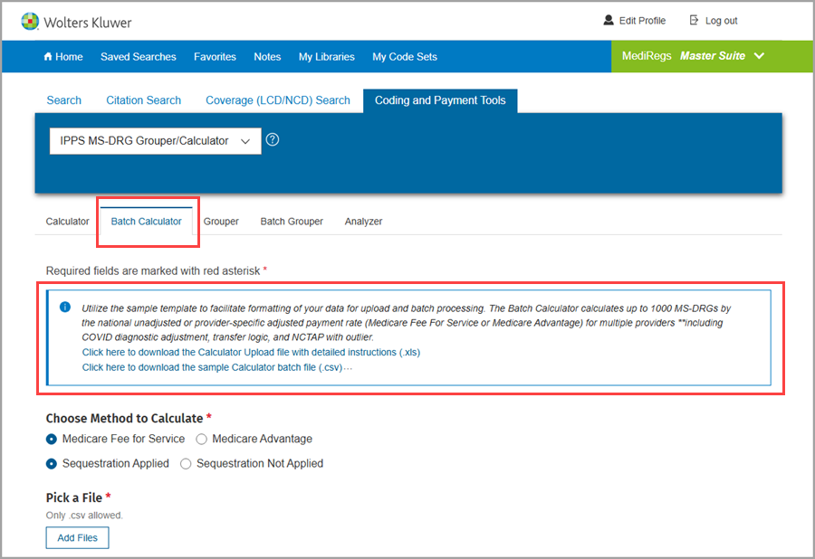Choose Sequestration Not Applied option

(186, 463)
